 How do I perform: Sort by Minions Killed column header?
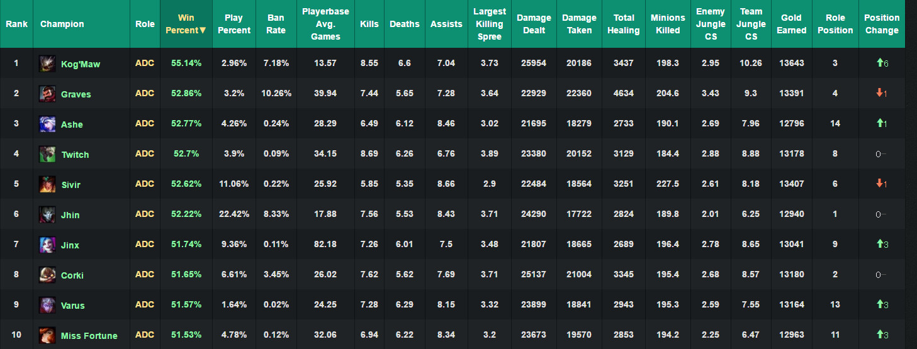(x=668, y=24)
